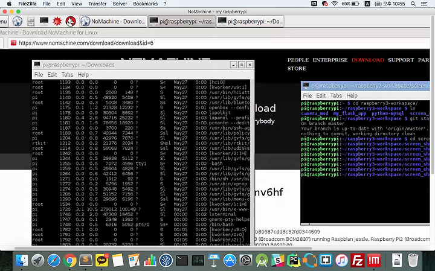Open PyCharm from the Dock
The image size is (435, 271).
294,261
